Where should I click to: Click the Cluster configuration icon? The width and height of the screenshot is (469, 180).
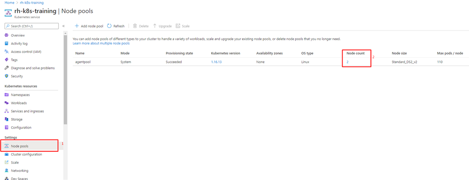6,154
